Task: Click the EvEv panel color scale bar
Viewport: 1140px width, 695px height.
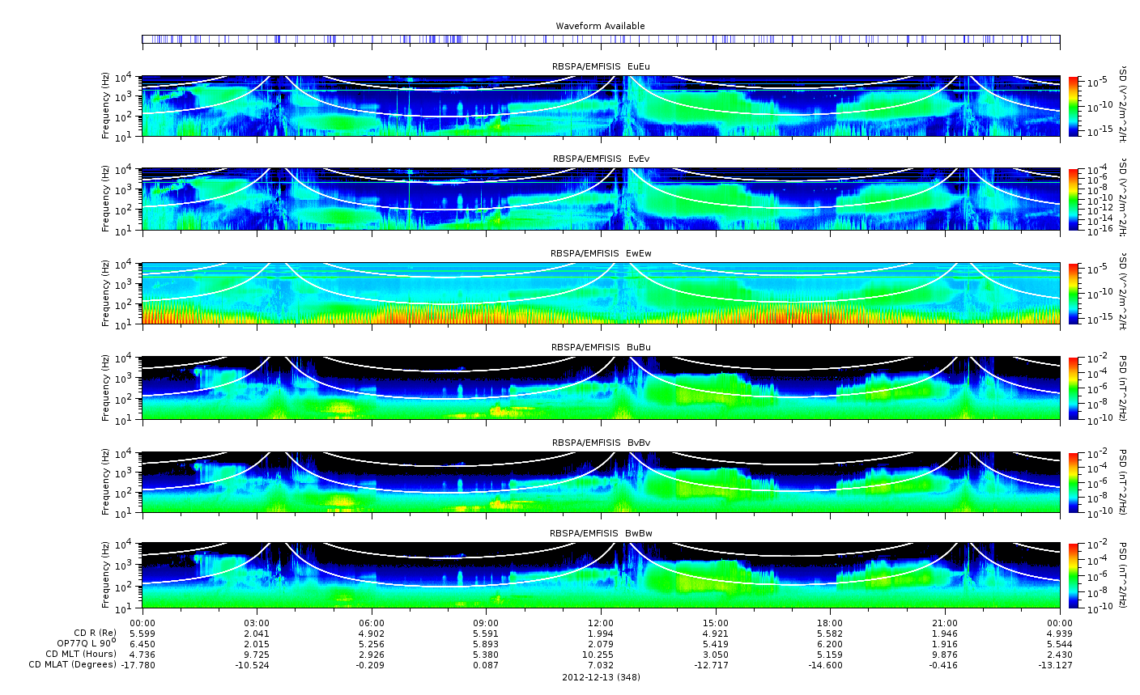Action: point(1074,200)
